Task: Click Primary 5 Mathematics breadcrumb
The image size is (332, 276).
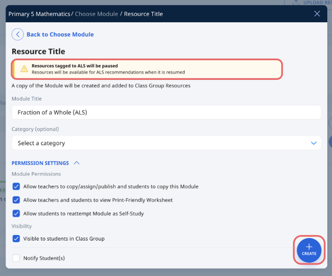Action: tap(39, 14)
